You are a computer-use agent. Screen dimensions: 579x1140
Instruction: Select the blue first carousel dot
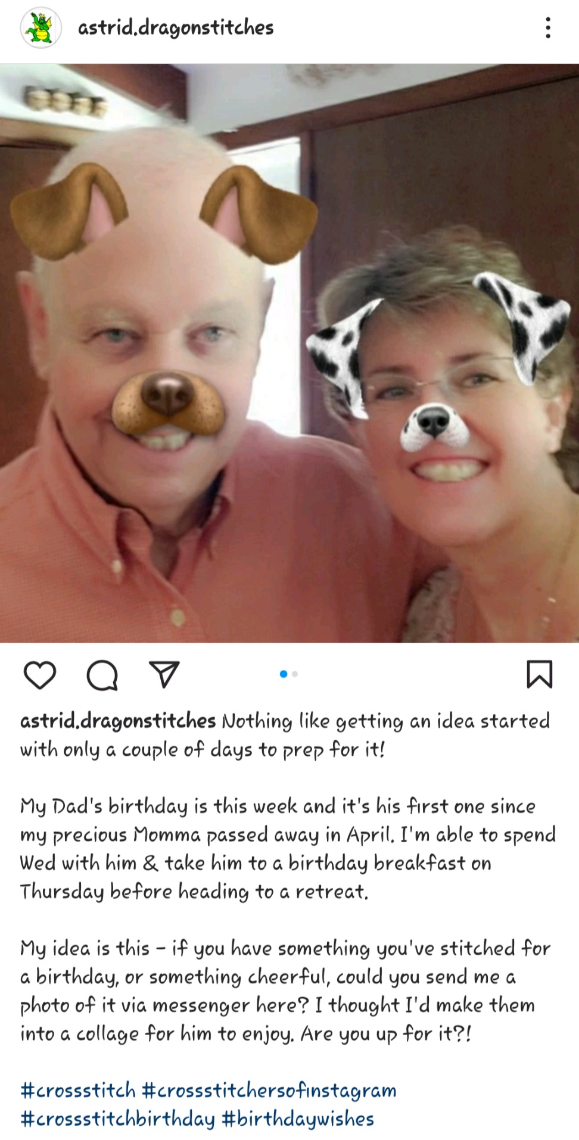284,674
